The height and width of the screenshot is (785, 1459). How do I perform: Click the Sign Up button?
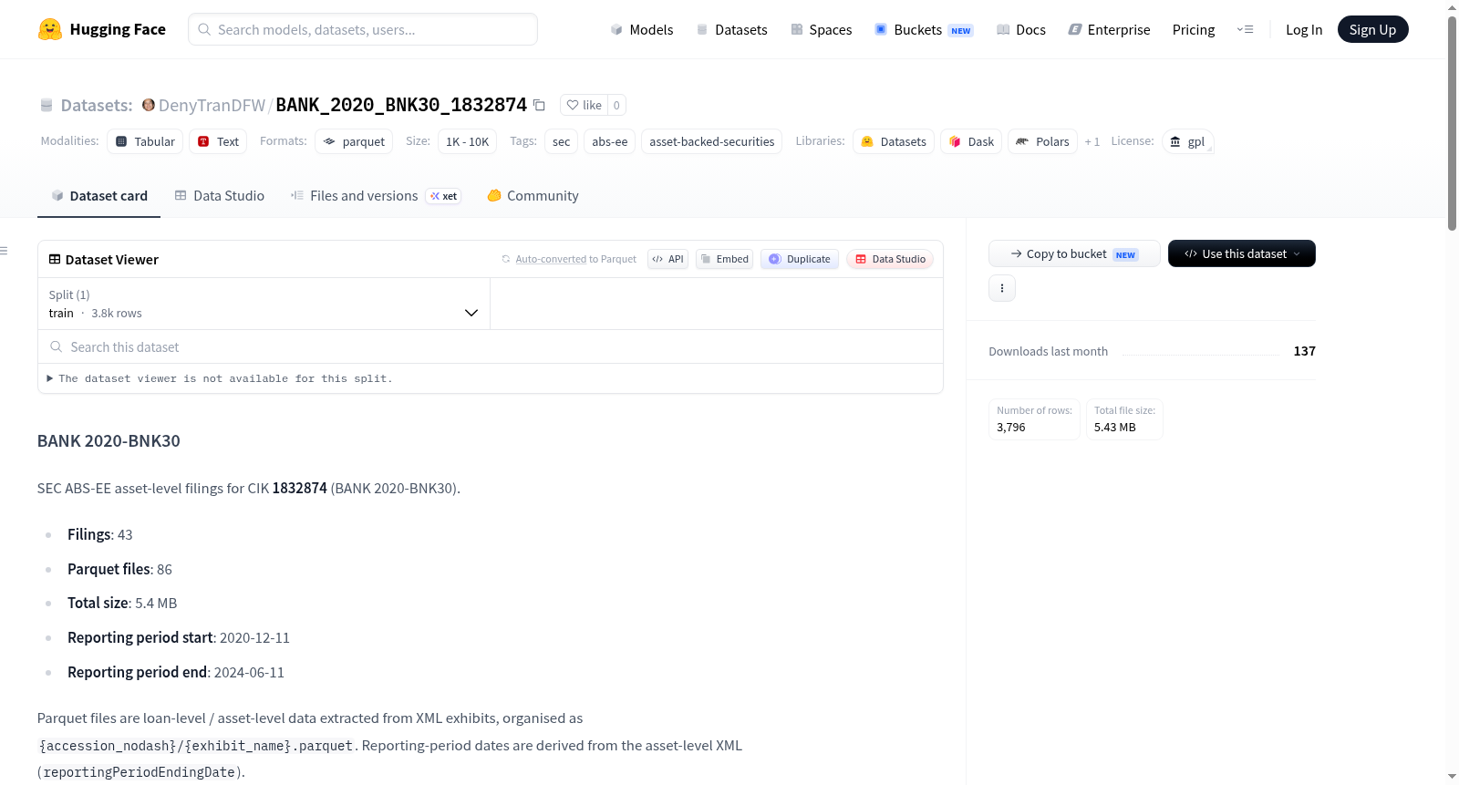[1372, 29]
